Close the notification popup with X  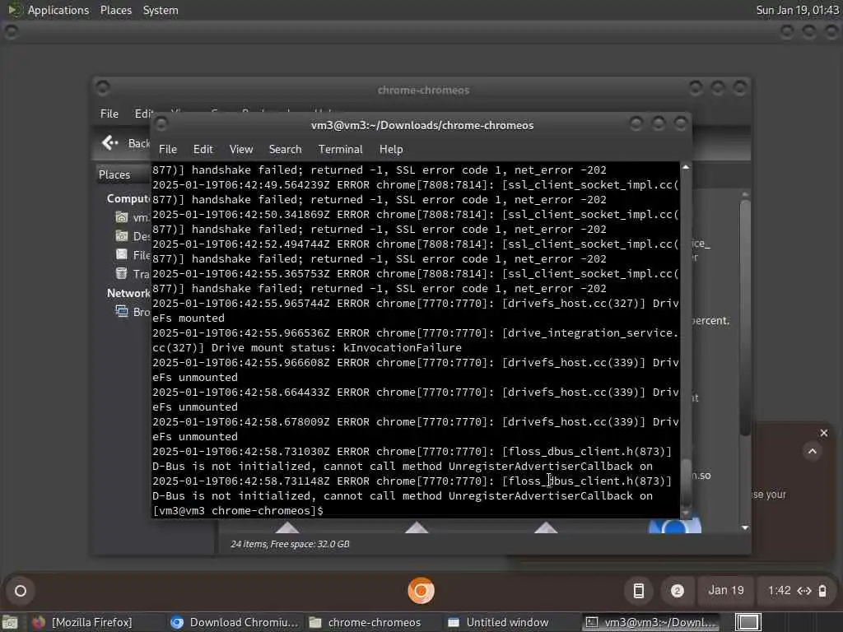click(x=823, y=433)
